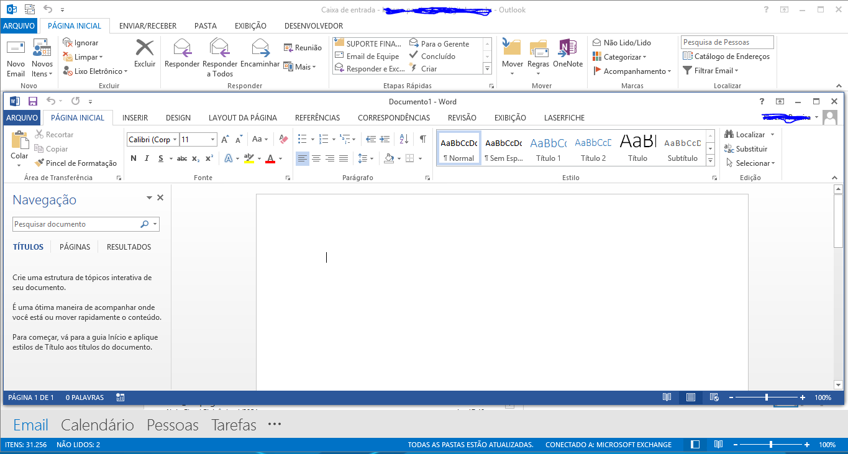Select Web Layout view in Word status bar
The height and width of the screenshot is (454, 848).
pyautogui.click(x=714, y=397)
